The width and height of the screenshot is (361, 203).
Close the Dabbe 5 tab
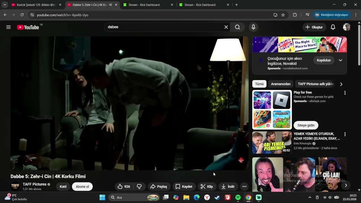[x=116, y=5]
